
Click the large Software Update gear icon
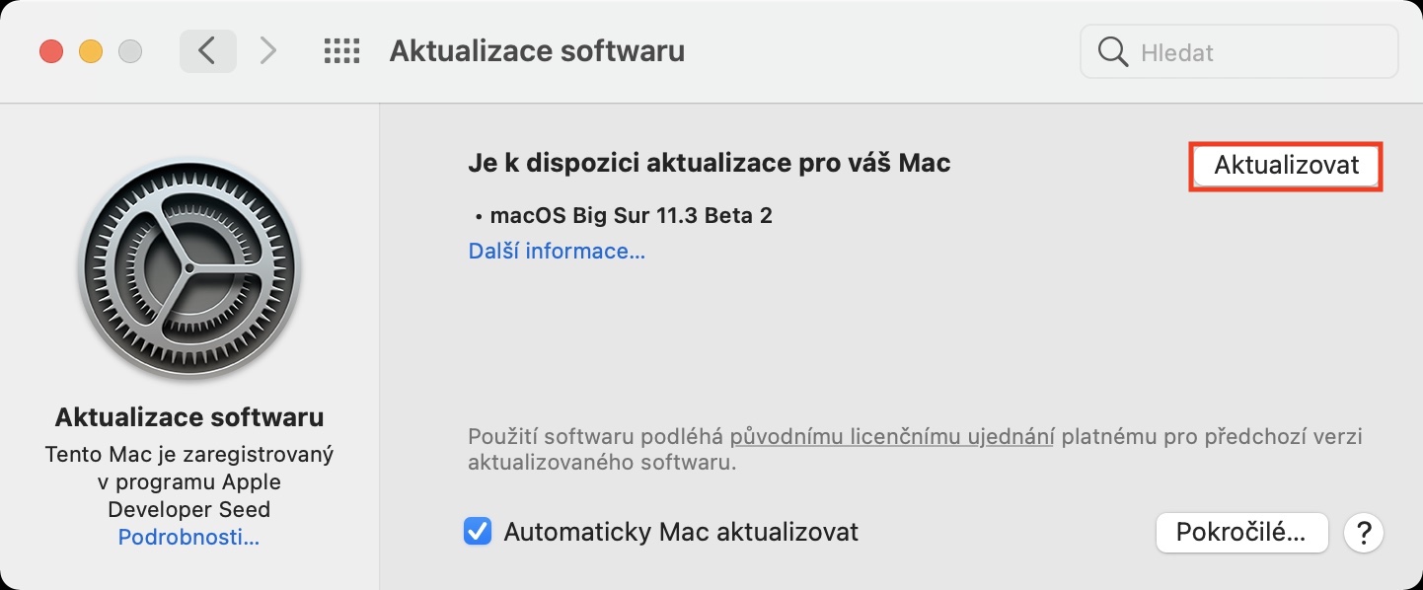pos(189,270)
